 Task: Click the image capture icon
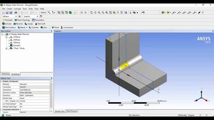point(16,13)
